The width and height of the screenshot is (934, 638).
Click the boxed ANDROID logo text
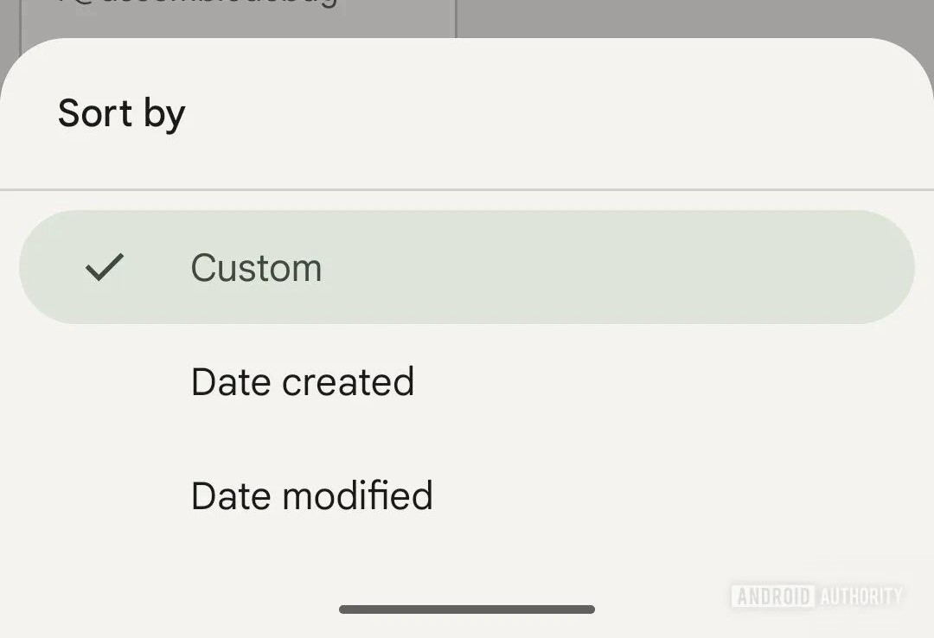click(772, 596)
